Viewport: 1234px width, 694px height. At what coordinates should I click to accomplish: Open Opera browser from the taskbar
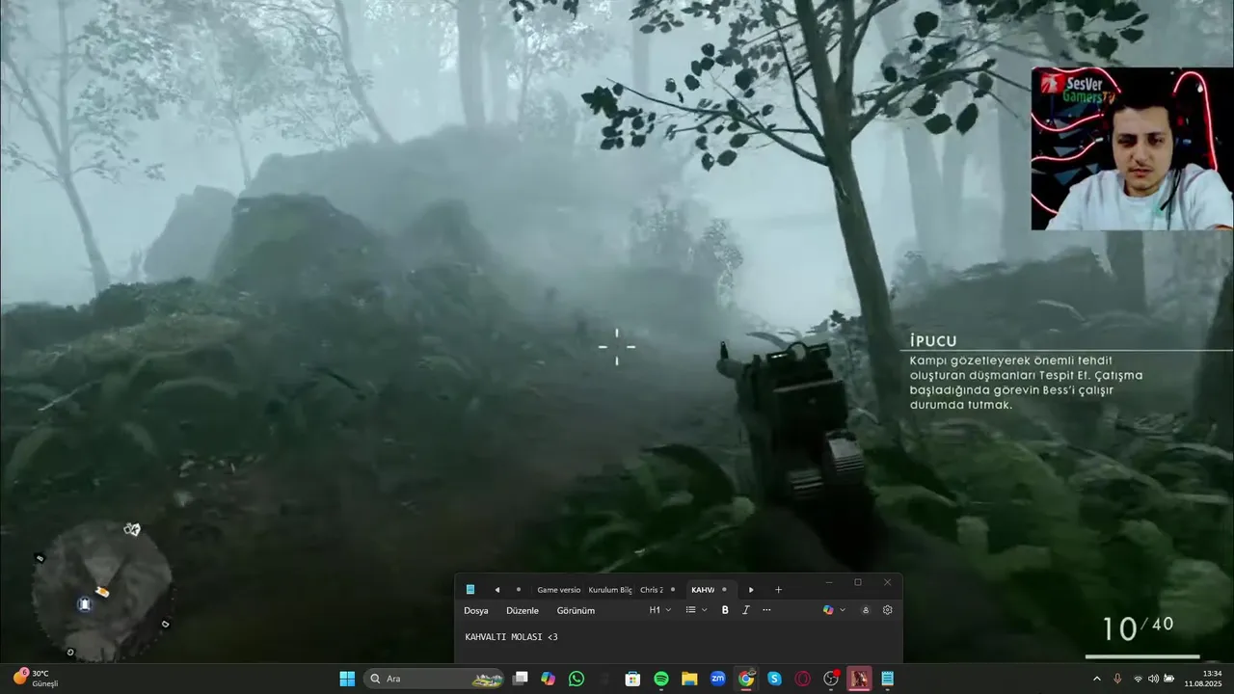click(802, 679)
